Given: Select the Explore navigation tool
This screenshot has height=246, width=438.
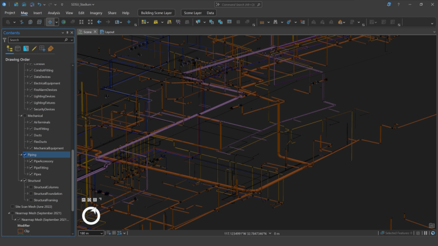Looking at the screenshot, I should [x=50, y=22].
